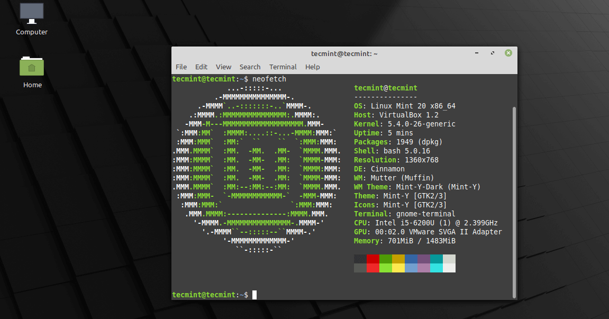Click the dark blue color block, top row

tap(411, 259)
